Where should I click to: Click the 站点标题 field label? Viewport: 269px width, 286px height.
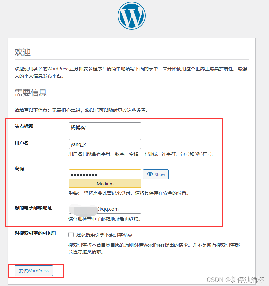pyautogui.click(x=24, y=126)
